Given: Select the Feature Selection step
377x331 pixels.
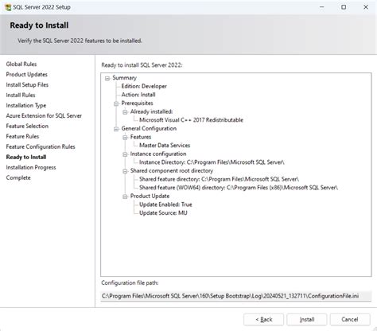Looking at the screenshot, I should (x=27, y=127).
